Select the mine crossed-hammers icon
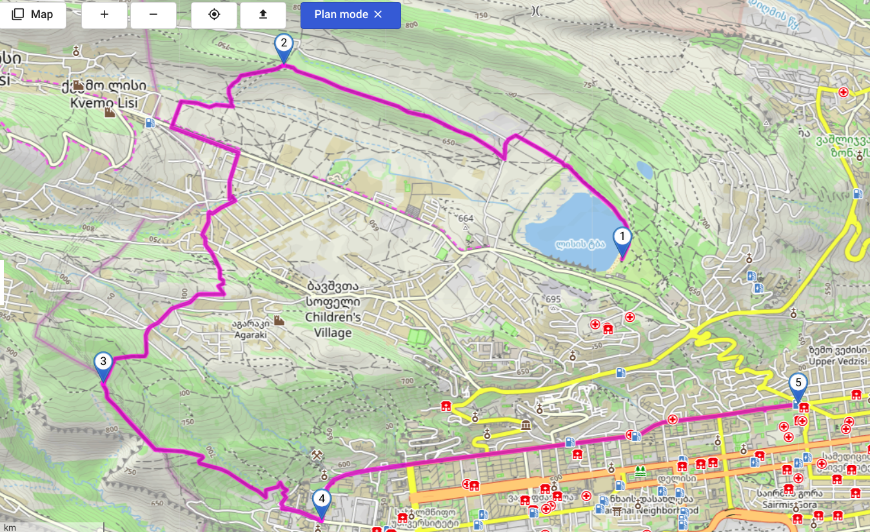 pyautogui.click(x=316, y=456)
